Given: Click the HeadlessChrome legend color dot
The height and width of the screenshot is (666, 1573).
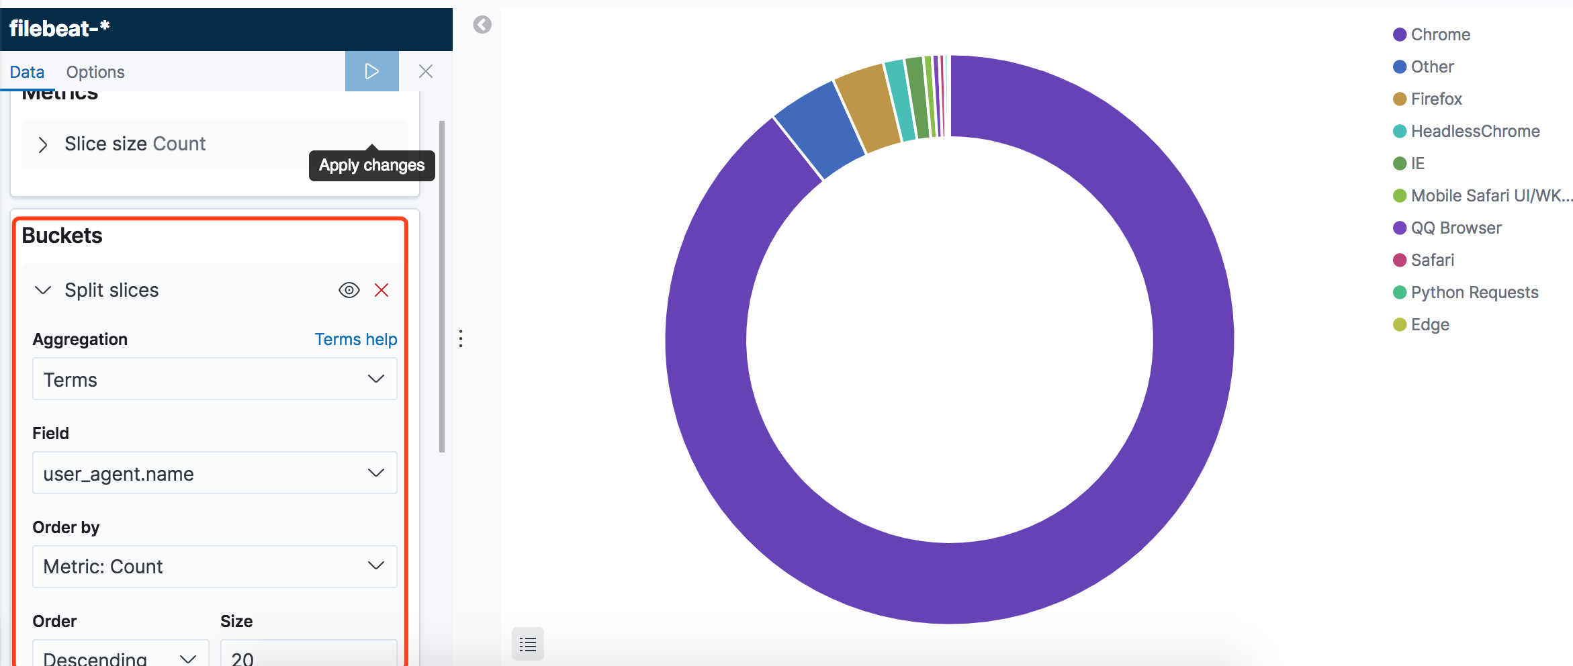Looking at the screenshot, I should [x=1400, y=132].
